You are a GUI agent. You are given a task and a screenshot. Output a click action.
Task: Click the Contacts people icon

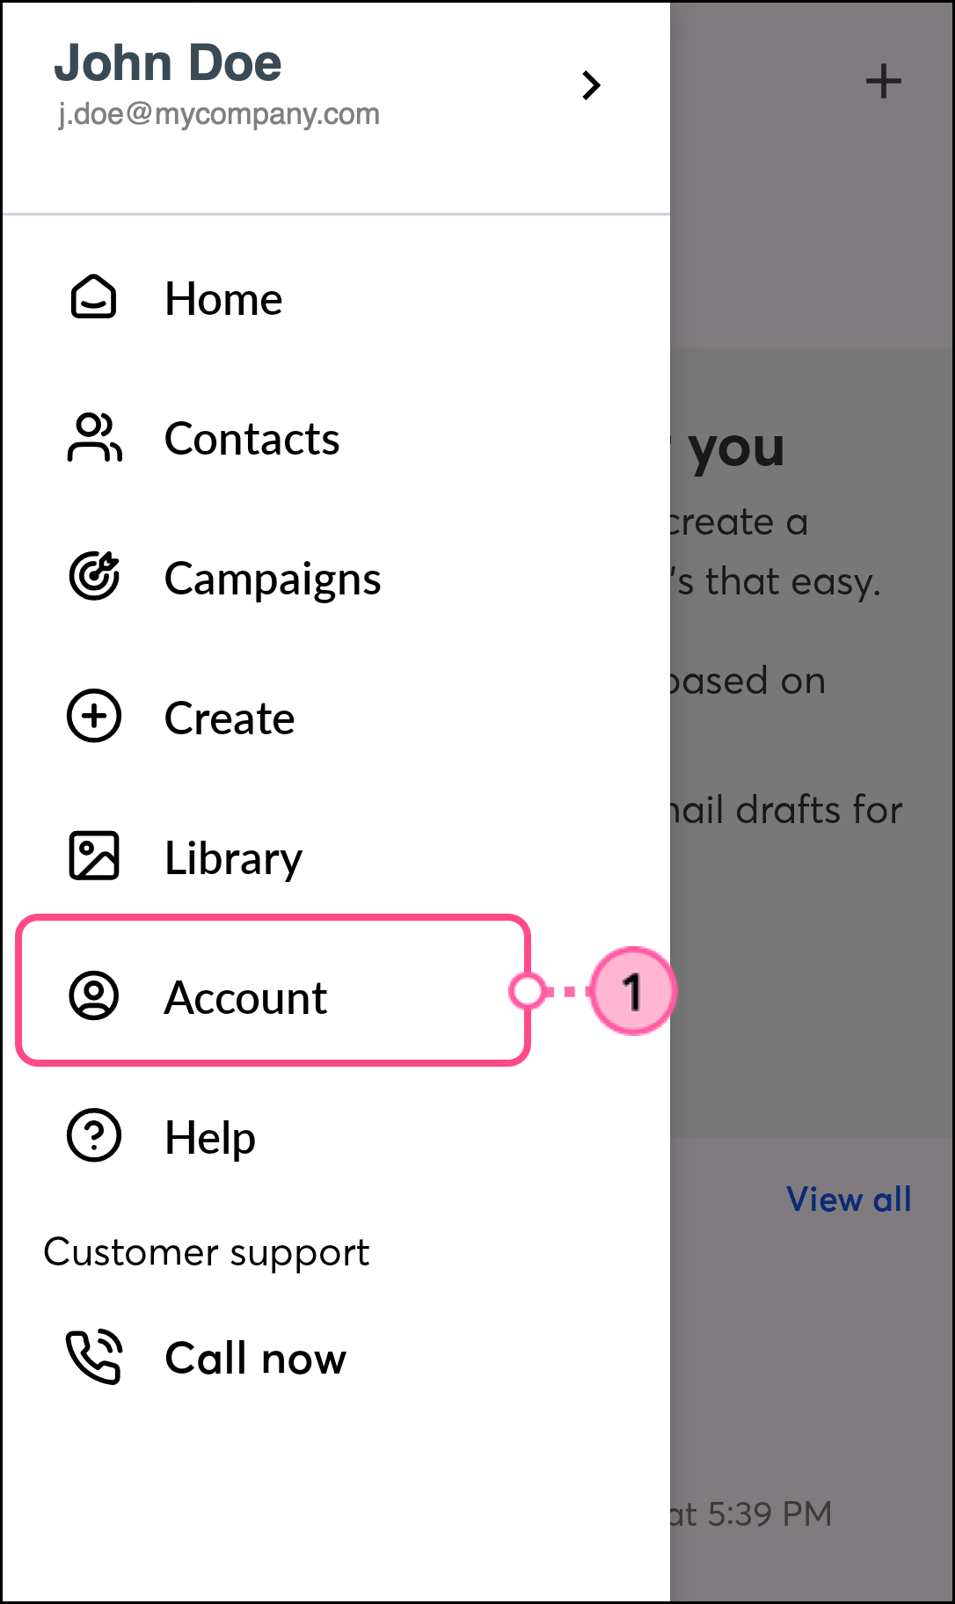tap(94, 437)
